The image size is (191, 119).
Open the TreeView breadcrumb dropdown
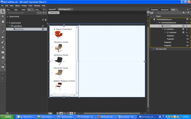tap(54, 13)
